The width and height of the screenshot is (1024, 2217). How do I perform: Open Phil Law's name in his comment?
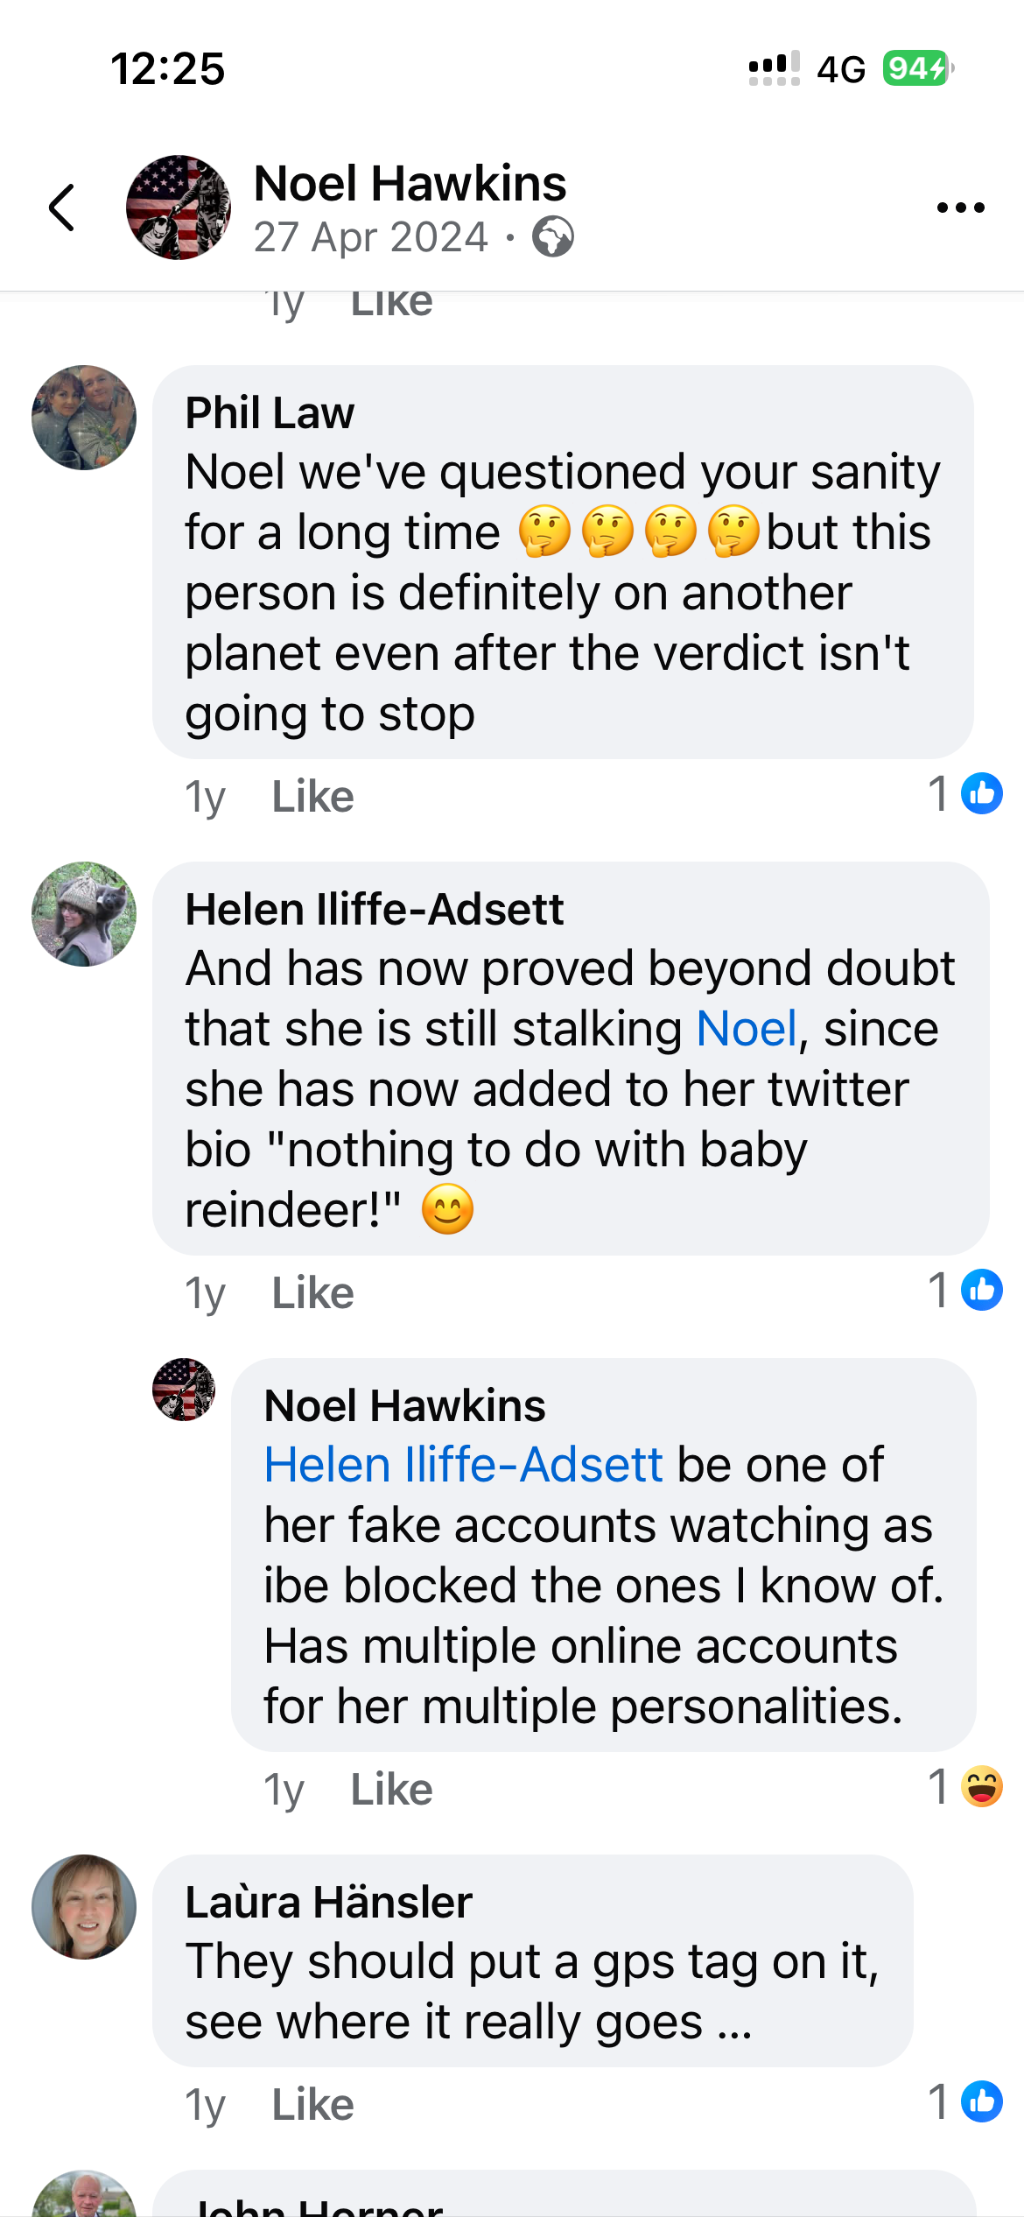(270, 413)
